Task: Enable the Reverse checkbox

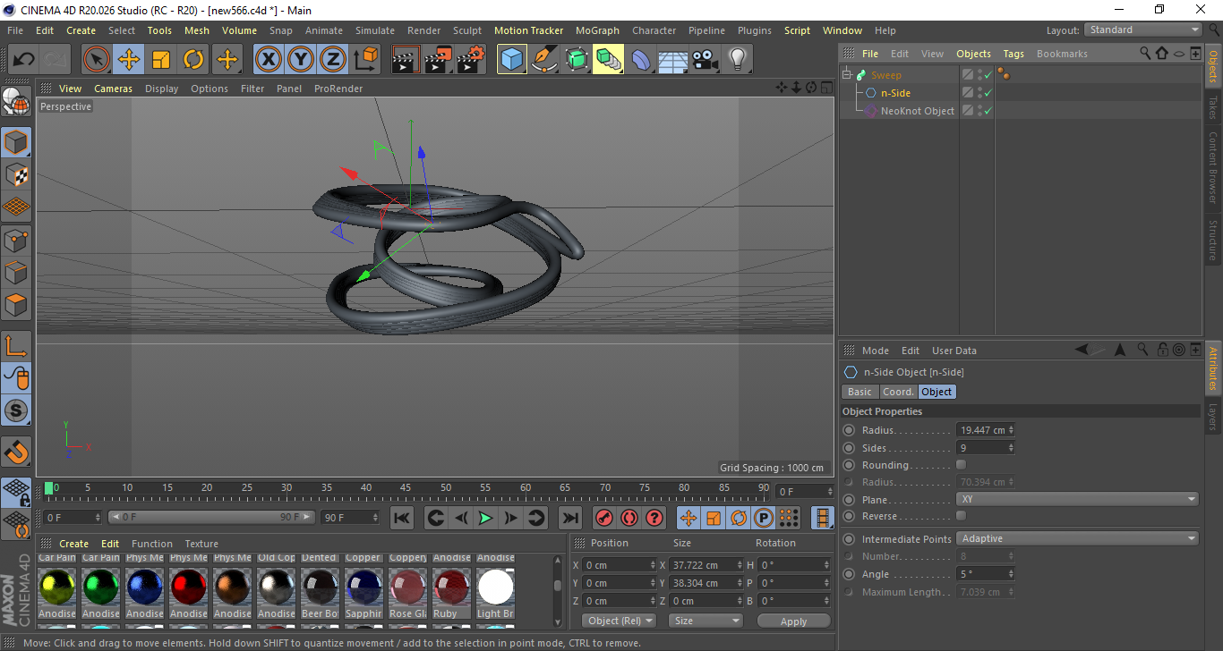Action: coord(962,516)
